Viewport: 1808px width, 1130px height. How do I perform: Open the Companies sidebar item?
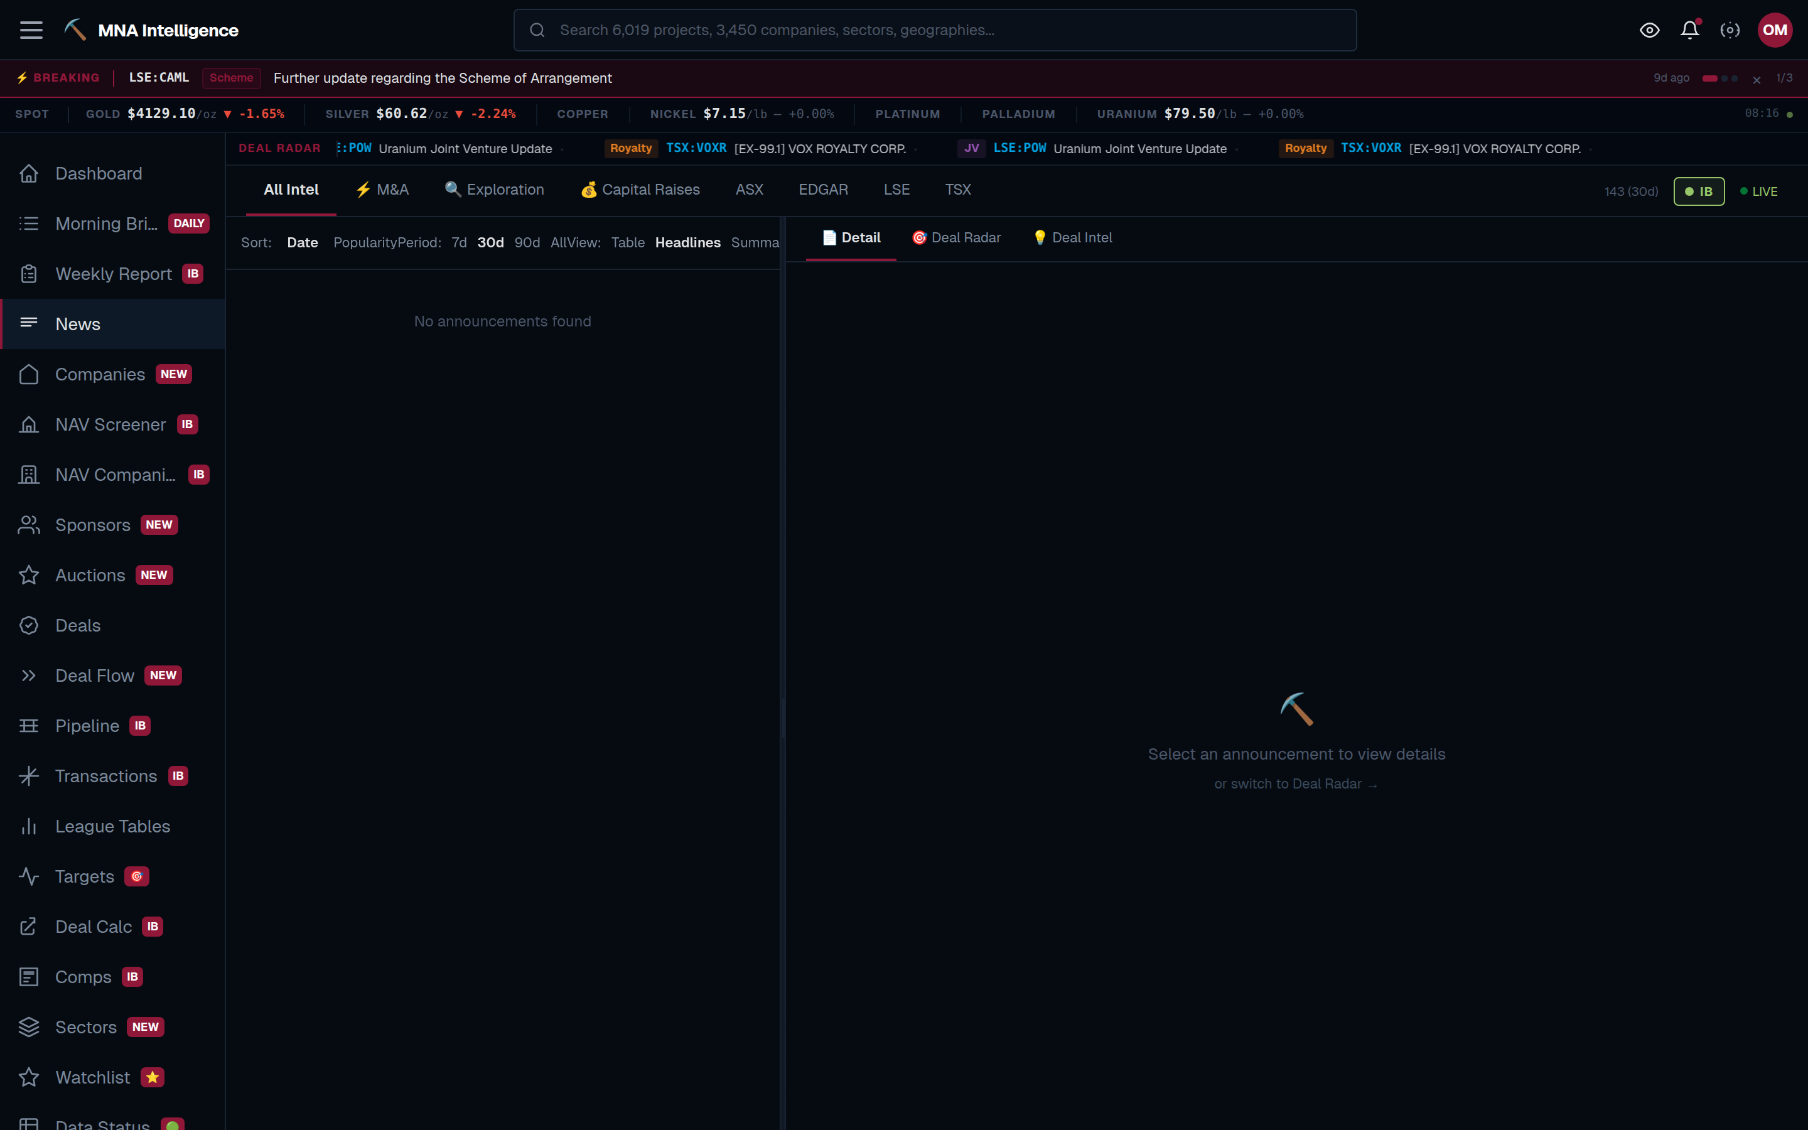click(x=113, y=374)
